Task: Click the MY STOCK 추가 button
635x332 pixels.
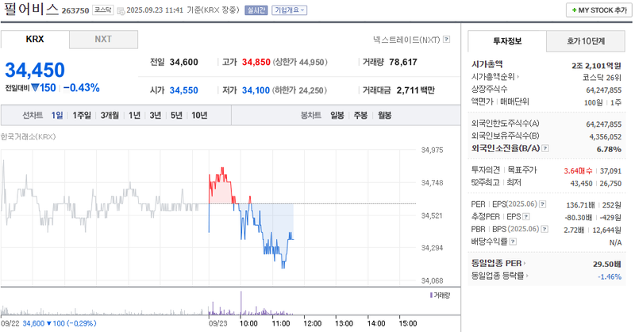Action: (x=599, y=10)
